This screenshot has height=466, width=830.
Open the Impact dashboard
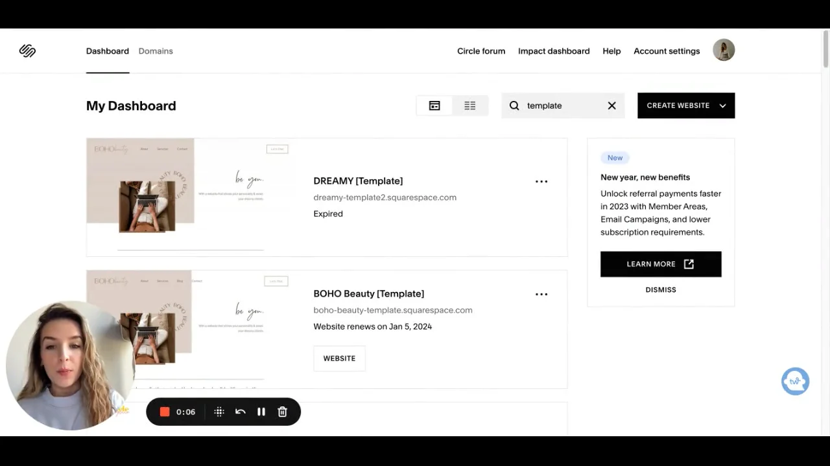click(554, 51)
